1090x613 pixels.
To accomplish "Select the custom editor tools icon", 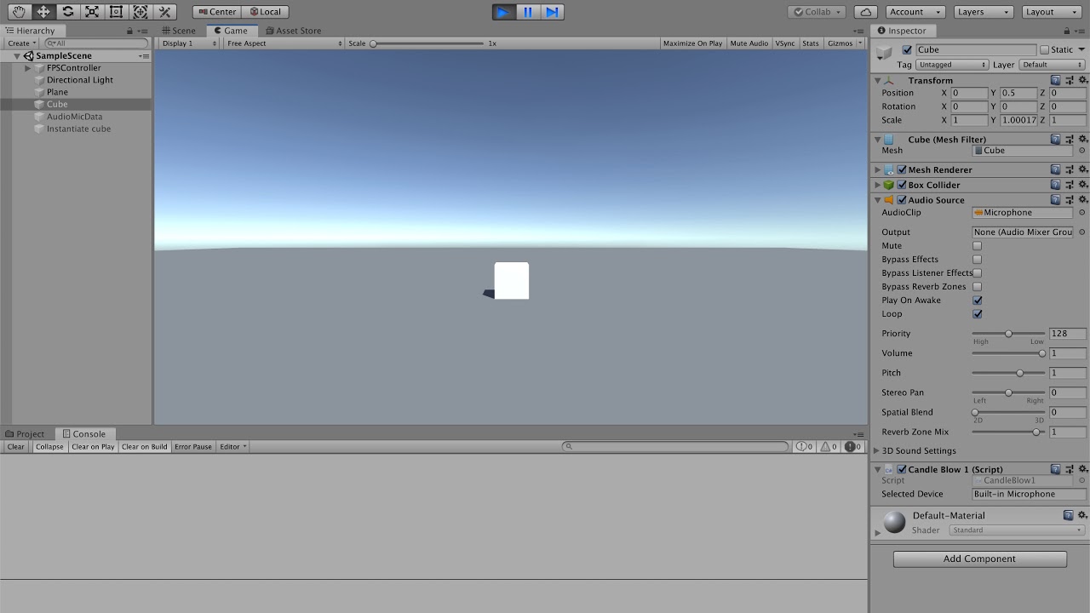I will click(x=165, y=12).
